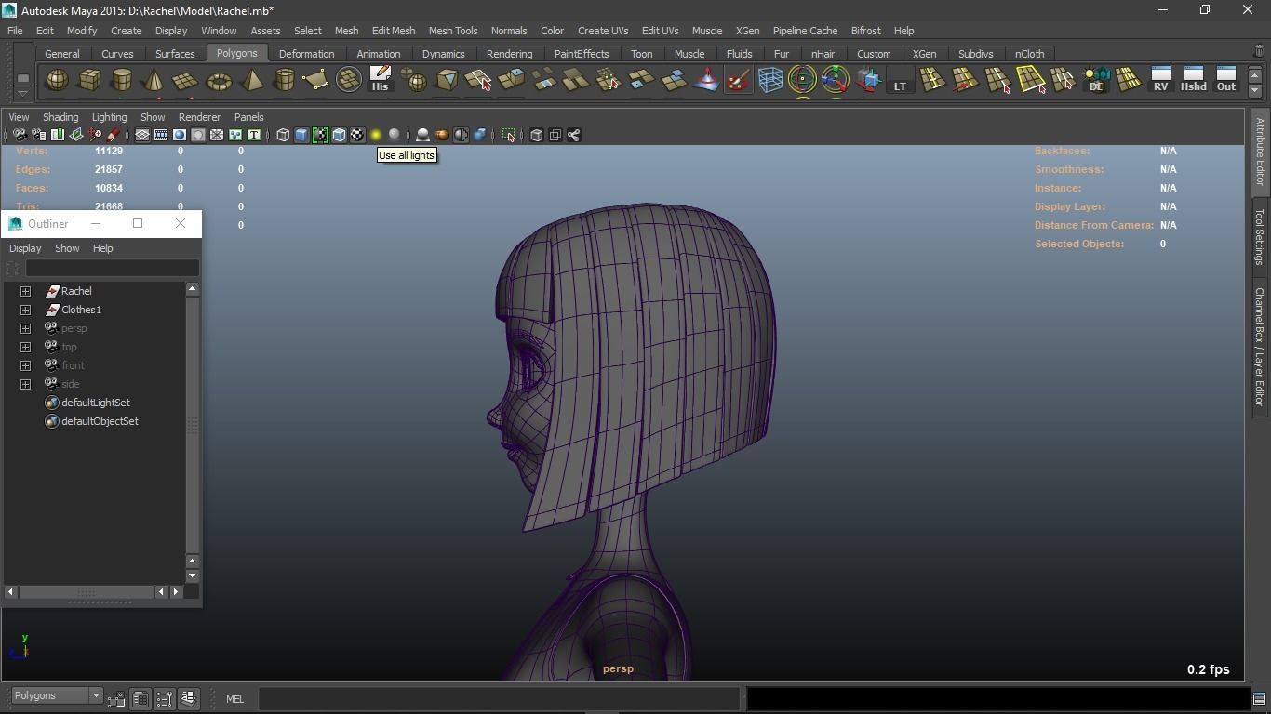Expand the side camera node
This screenshot has width=1271, height=714.
click(x=26, y=384)
